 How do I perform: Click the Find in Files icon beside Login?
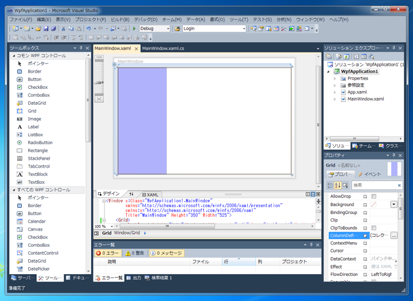[x=177, y=29]
